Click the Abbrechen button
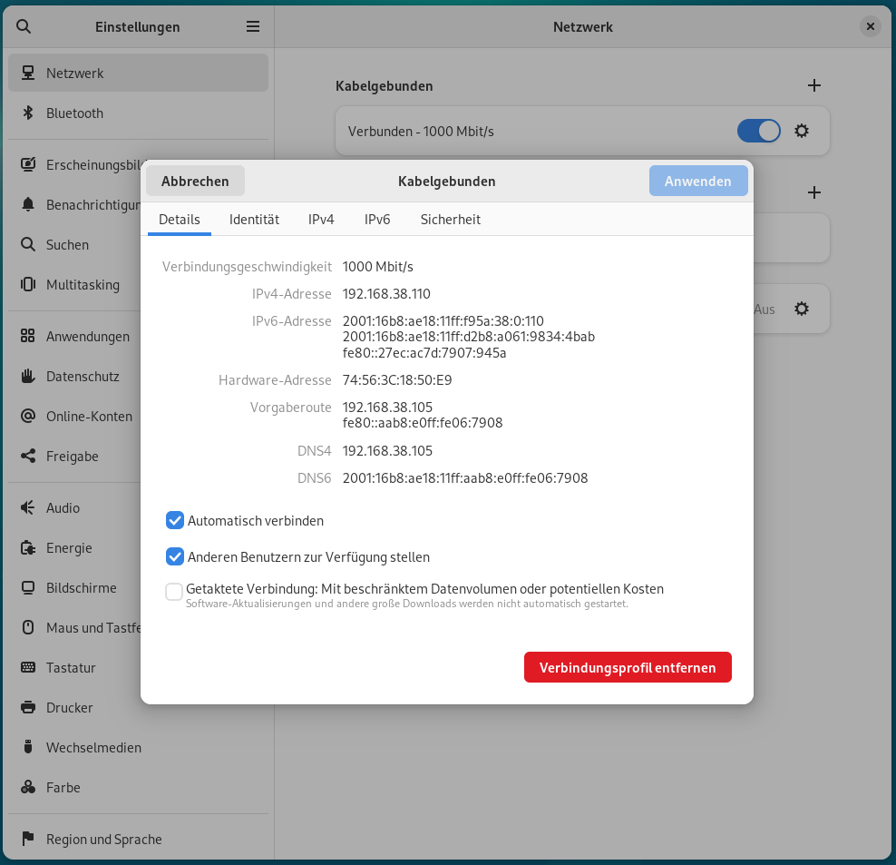Image resolution: width=896 pixels, height=865 pixels. point(195,182)
